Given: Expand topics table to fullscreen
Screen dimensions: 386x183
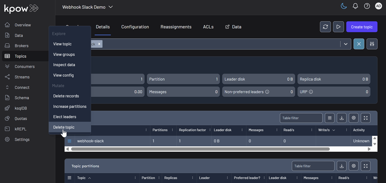Looking at the screenshot, I should click(366, 118).
